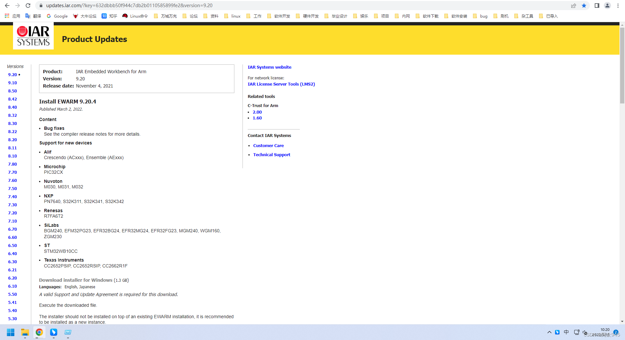Open the 杂工具 bookmark folder
This screenshot has width=625, height=340.
[524, 16]
